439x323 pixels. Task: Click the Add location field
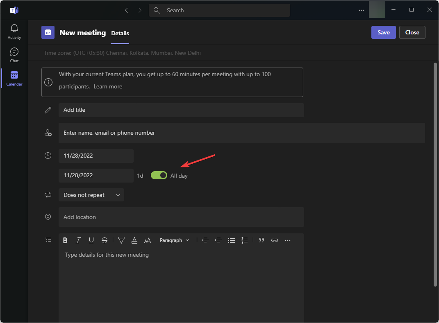181,217
